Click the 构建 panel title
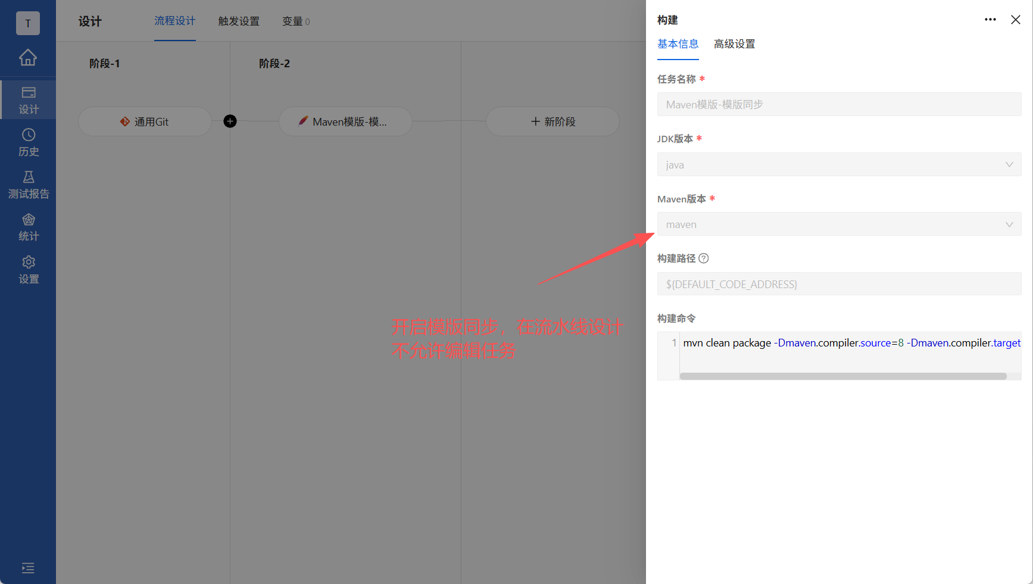This screenshot has width=1033, height=584. coord(667,20)
